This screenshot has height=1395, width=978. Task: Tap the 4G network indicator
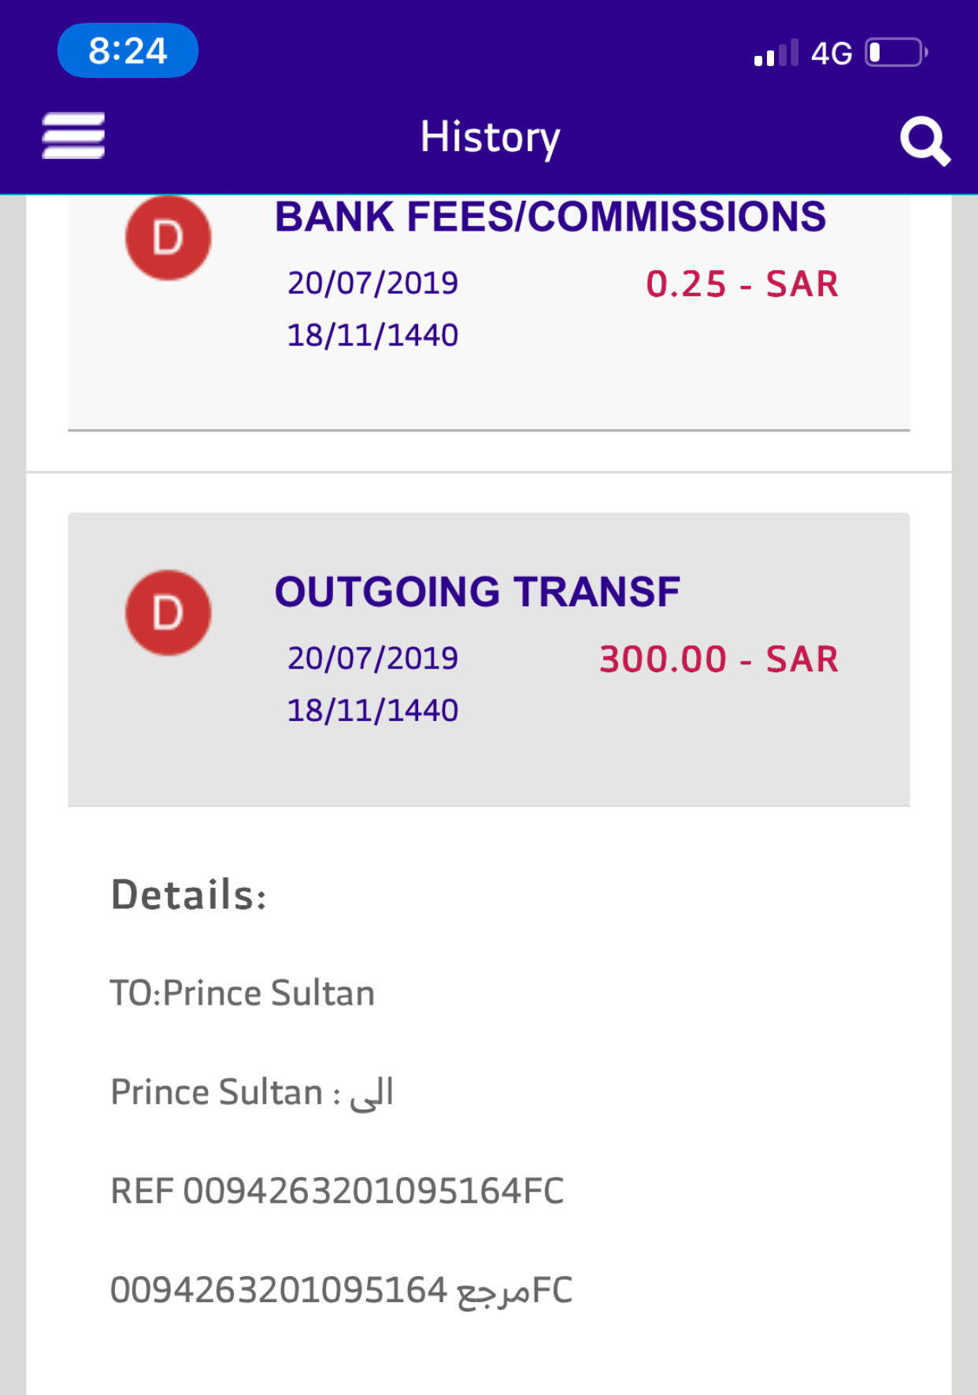point(832,54)
